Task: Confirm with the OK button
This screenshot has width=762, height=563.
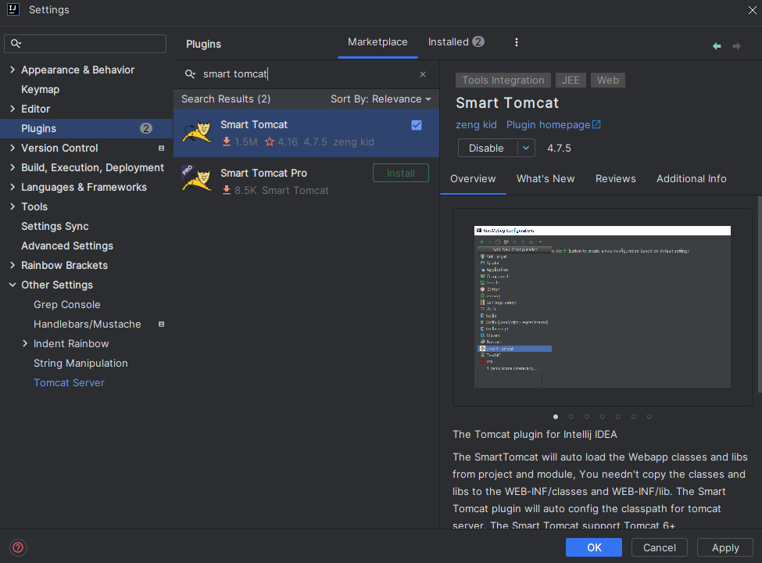Action: [594, 547]
